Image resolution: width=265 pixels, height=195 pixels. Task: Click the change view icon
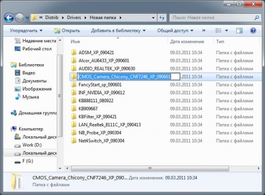click(x=218, y=31)
